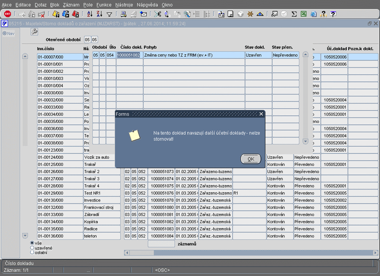380x276 pixels.
Task: Click up arrow of document popup scrollbar
Action: (x=305, y=54)
